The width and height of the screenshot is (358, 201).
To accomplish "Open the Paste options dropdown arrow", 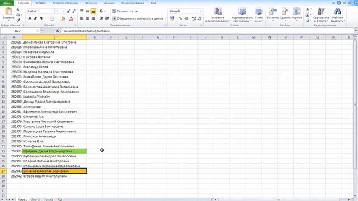I will point(8,21).
